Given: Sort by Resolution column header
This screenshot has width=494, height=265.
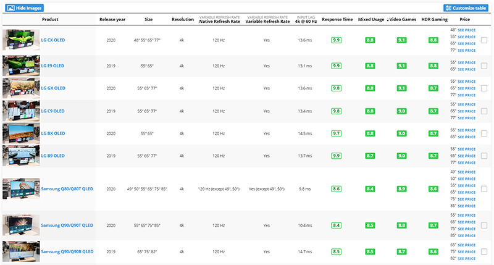Looking at the screenshot, I should [183, 19].
